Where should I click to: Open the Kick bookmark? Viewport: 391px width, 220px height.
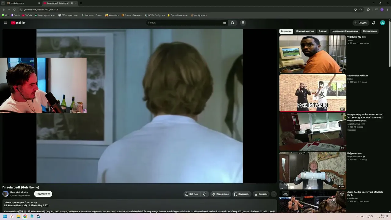point(5,15)
